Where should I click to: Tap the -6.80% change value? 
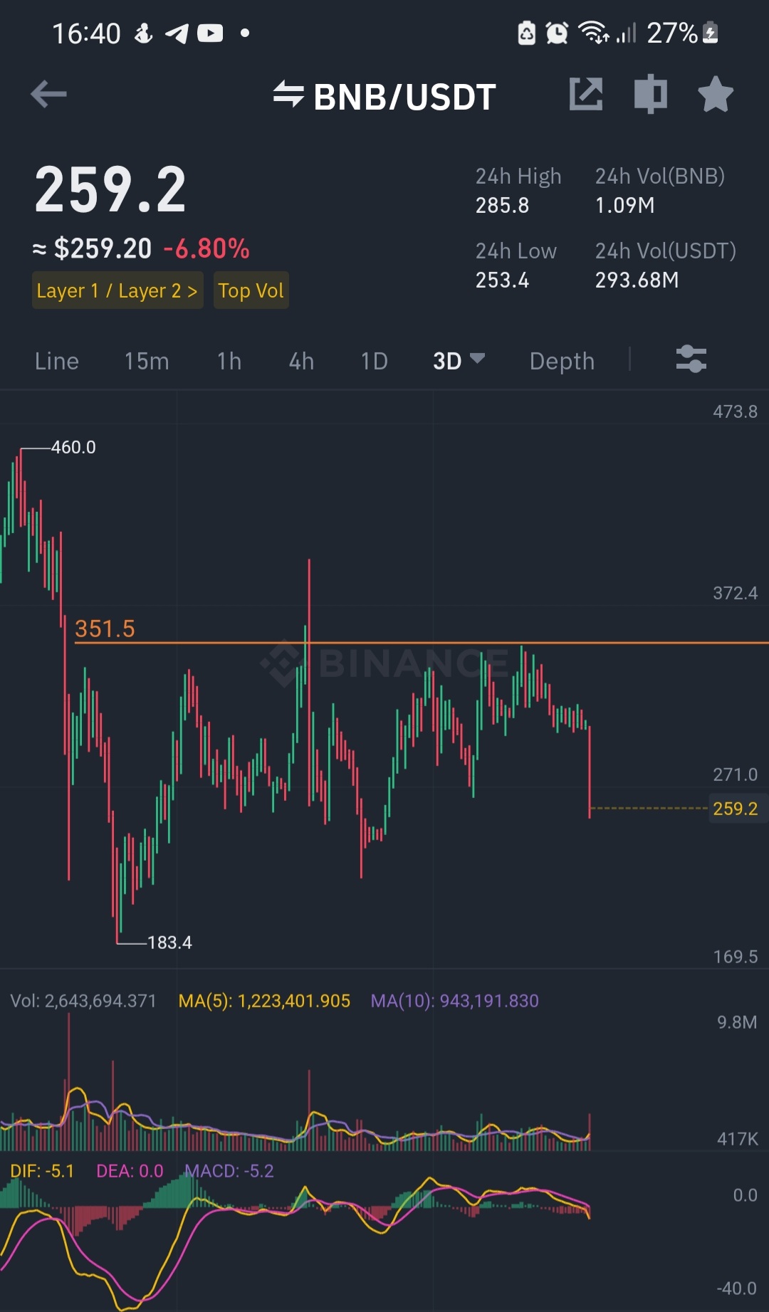coord(206,248)
